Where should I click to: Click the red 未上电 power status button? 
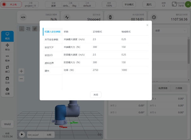(x=11, y=5)
